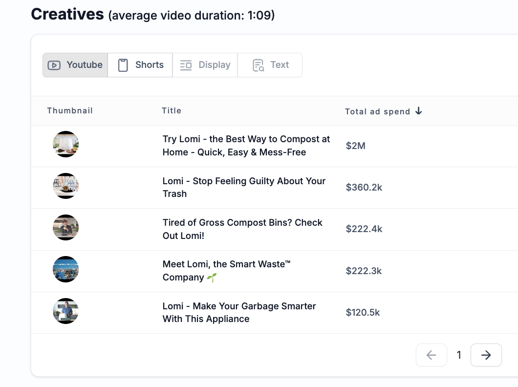The width and height of the screenshot is (518, 387).
Task: Click the Thumbnail column header
Action: 70,110
